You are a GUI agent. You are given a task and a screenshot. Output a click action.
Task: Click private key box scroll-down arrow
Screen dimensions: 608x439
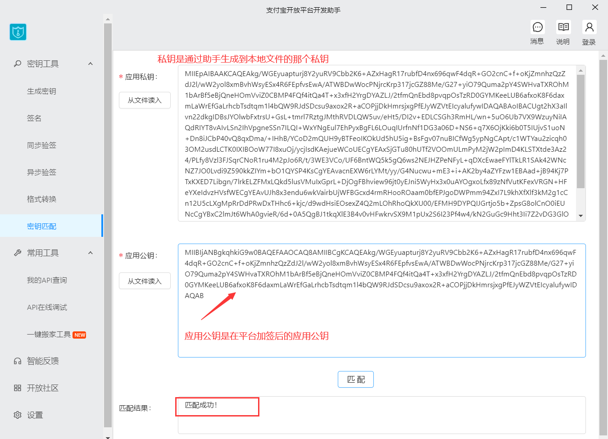(581, 216)
